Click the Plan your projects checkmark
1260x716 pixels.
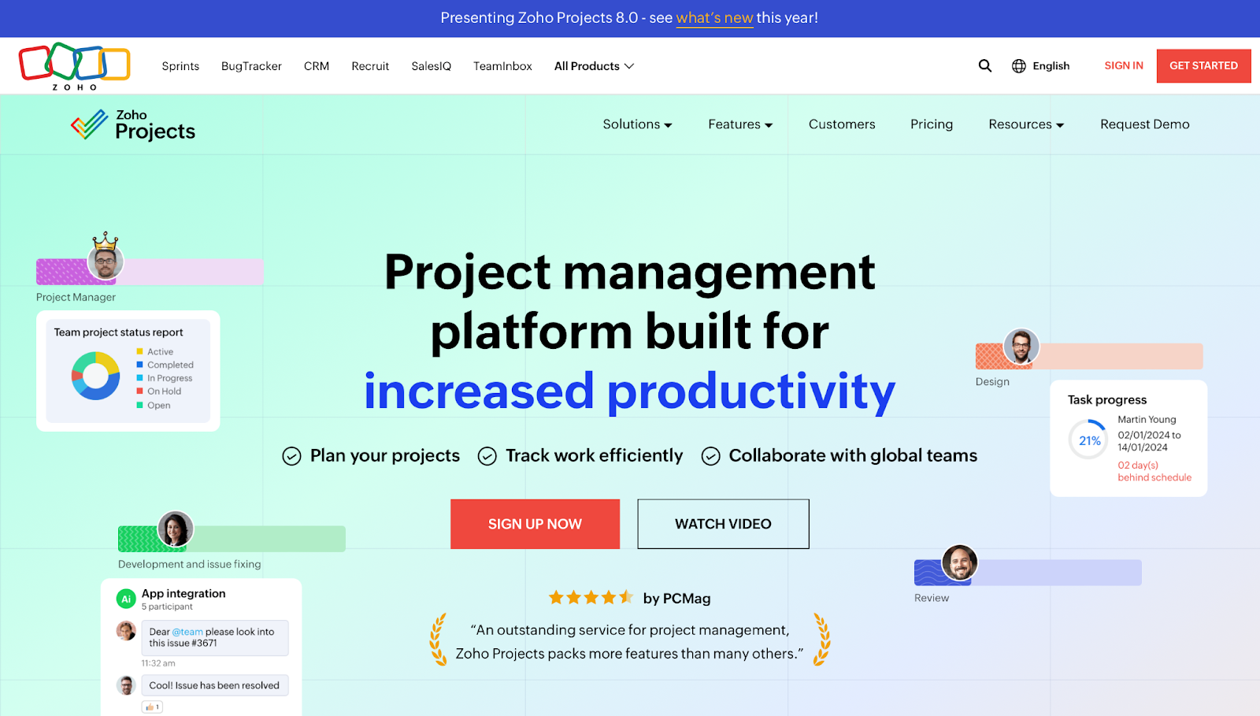tap(292, 455)
